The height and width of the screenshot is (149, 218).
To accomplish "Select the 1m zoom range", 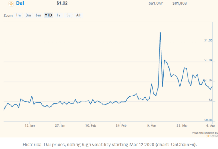I will tap(18, 15).
